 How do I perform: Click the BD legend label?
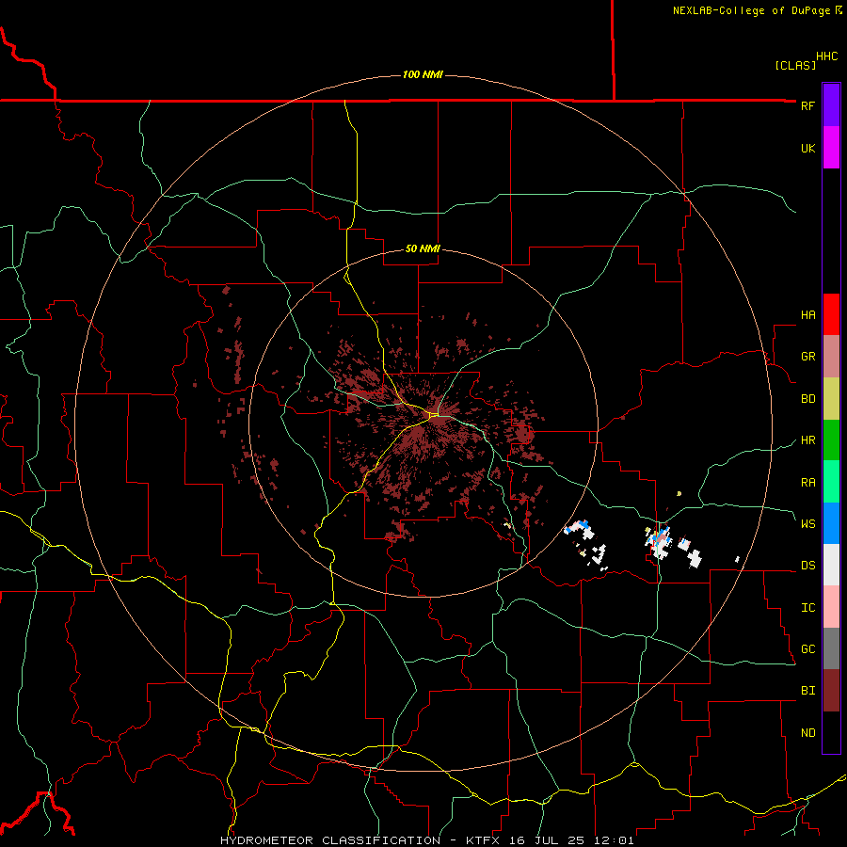click(807, 399)
